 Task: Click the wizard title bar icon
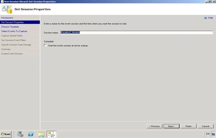pos(2,2)
